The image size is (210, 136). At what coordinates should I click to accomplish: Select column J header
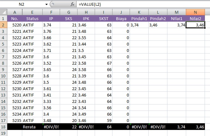pos(121,12)
